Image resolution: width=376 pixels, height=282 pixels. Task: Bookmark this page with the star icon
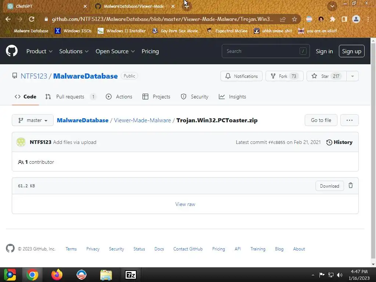tap(294, 19)
